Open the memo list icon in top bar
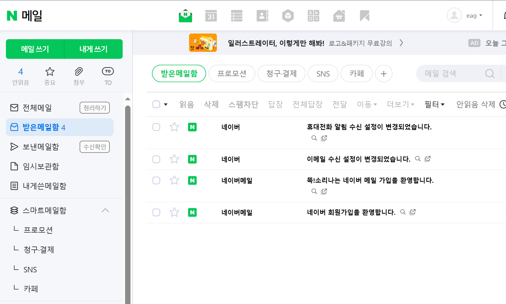506x304 pixels. click(x=236, y=16)
